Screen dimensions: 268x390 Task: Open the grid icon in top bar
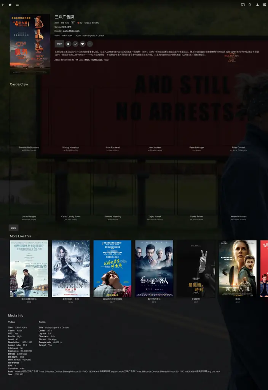tap(265, 5)
